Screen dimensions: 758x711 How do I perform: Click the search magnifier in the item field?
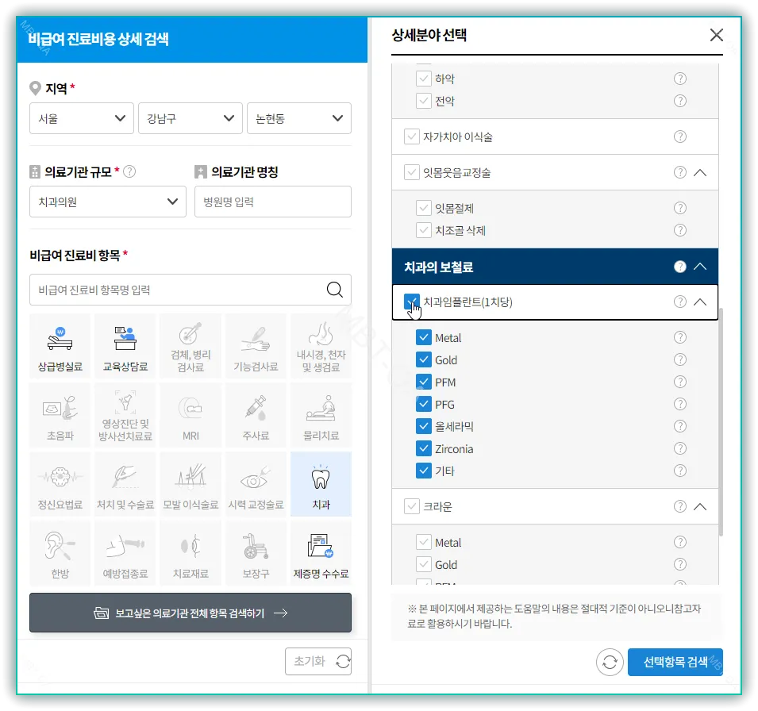click(337, 290)
